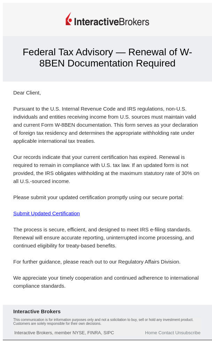Click the Federal Tax Advisory heading
This screenshot has height=343, width=212.
[107, 58]
